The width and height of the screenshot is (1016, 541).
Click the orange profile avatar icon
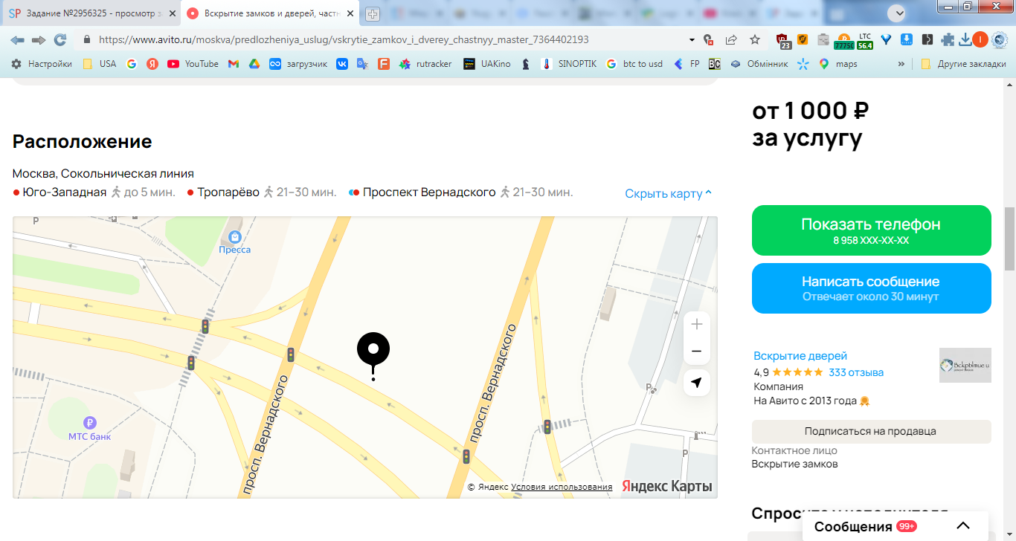click(x=980, y=39)
